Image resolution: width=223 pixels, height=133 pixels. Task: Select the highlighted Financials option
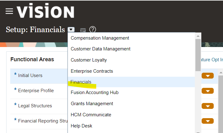pos(81,82)
